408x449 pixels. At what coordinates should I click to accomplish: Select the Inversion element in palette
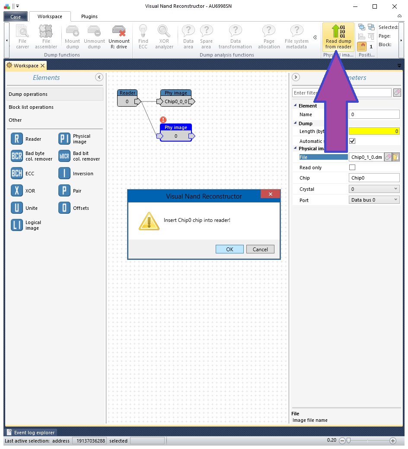pyautogui.click(x=76, y=174)
